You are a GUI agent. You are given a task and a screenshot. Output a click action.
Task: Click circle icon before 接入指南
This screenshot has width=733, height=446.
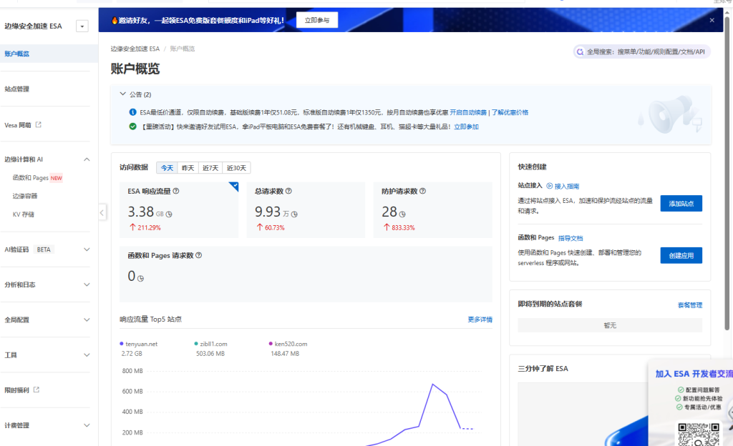tap(550, 186)
